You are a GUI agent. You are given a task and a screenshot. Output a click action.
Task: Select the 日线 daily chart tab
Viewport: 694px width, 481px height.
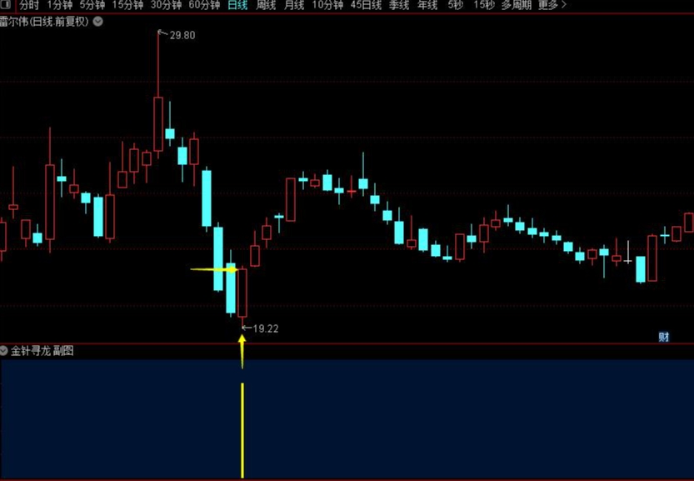[x=237, y=5]
